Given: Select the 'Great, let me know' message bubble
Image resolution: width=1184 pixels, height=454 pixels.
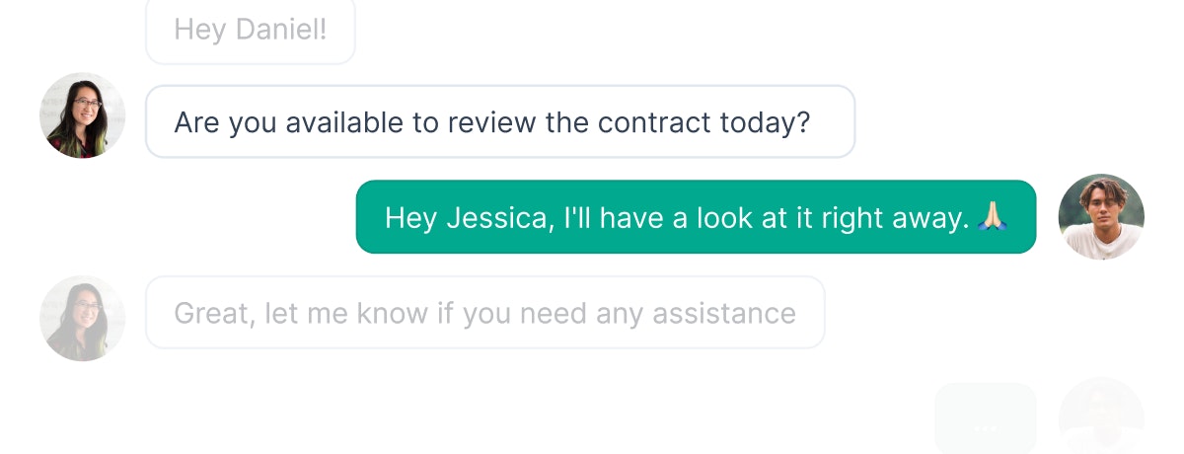Looking at the screenshot, I should tap(485, 313).
